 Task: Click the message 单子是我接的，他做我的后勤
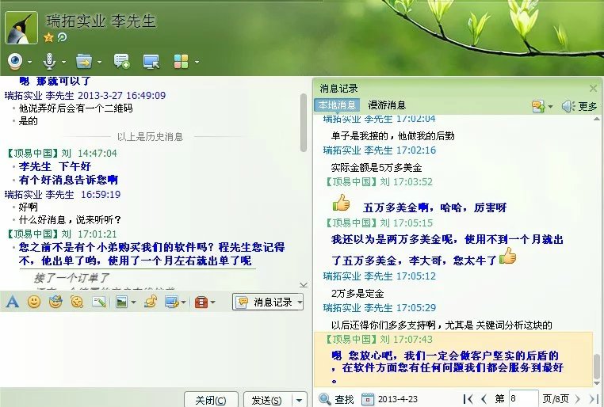(x=392, y=135)
